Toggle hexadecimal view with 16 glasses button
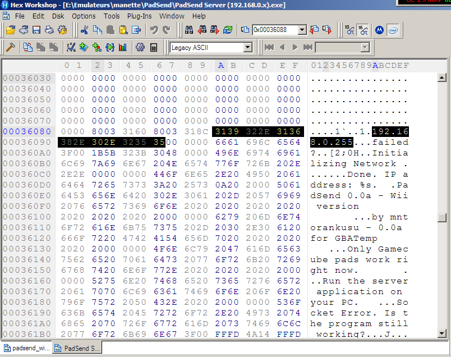 tap(362, 30)
